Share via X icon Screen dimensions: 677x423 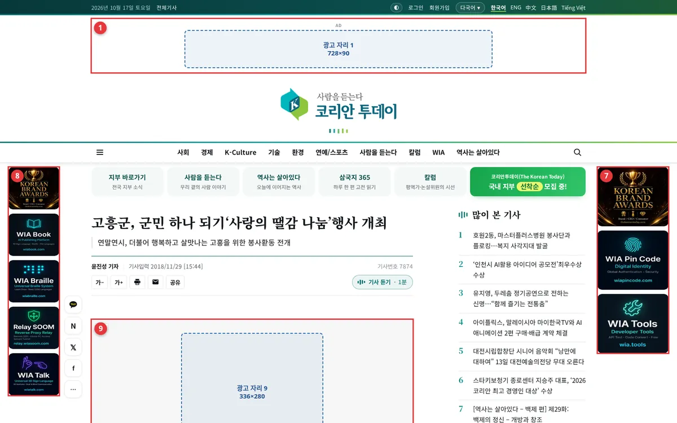click(x=73, y=347)
